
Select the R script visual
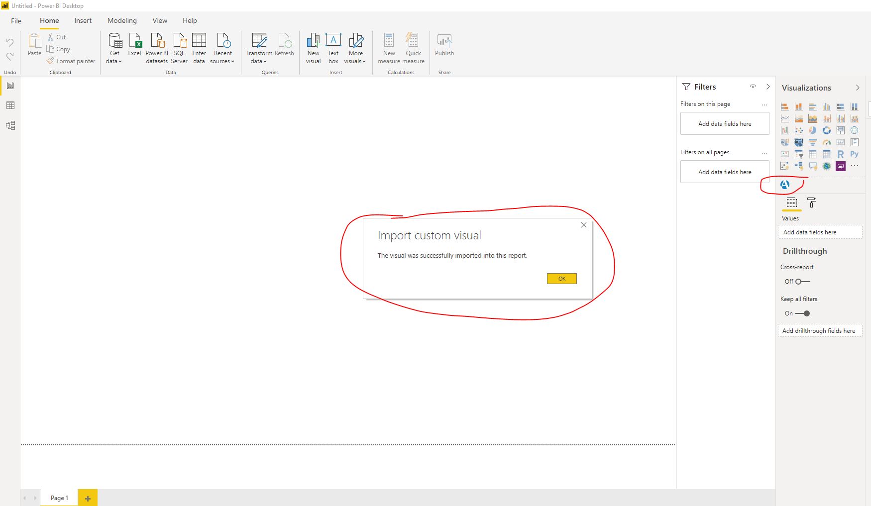tap(841, 154)
